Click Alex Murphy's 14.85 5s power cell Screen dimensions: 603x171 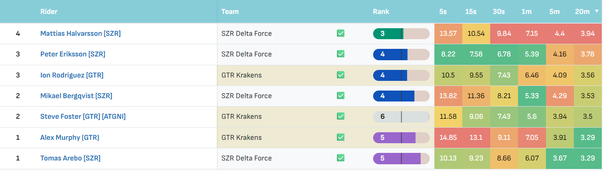448,137
